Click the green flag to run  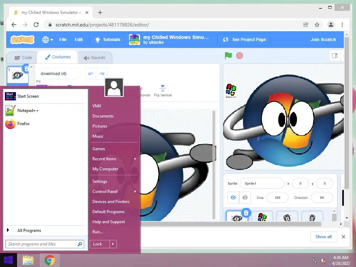click(228, 55)
